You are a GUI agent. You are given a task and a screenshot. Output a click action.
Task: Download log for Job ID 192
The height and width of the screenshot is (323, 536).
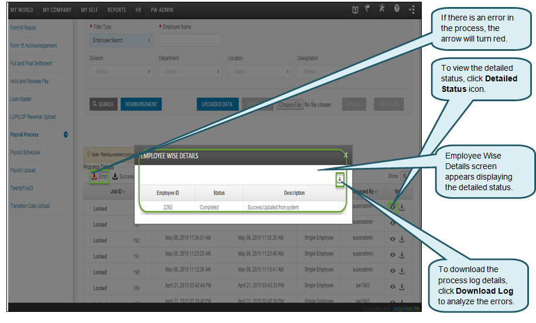402,239
